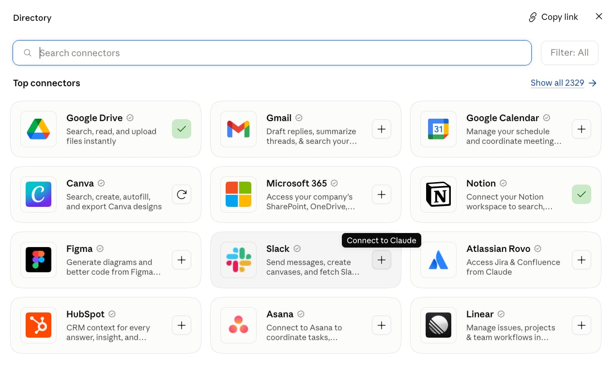This screenshot has height=374, width=614.
Task: Add the Microsoft 365 connector
Action: [x=382, y=194]
